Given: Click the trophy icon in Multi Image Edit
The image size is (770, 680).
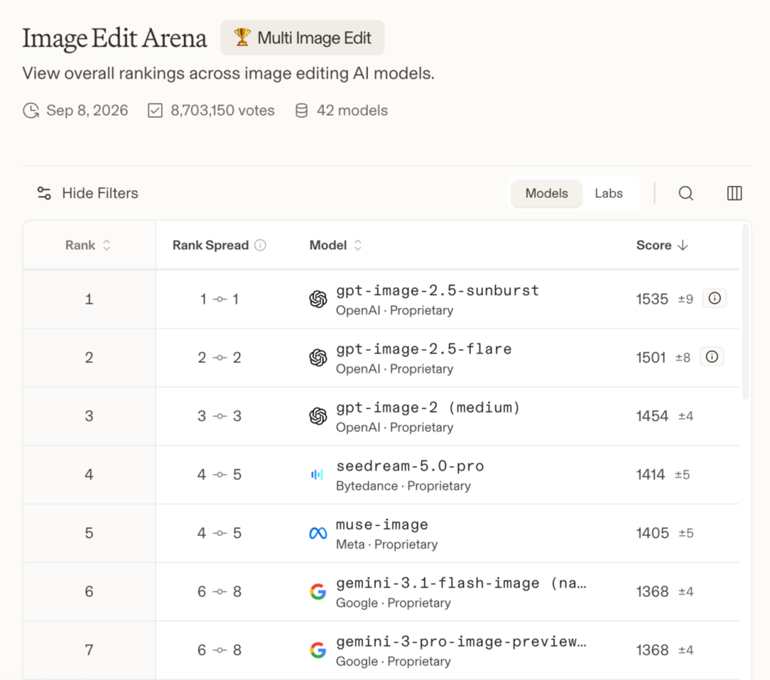Looking at the screenshot, I should (x=242, y=37).
